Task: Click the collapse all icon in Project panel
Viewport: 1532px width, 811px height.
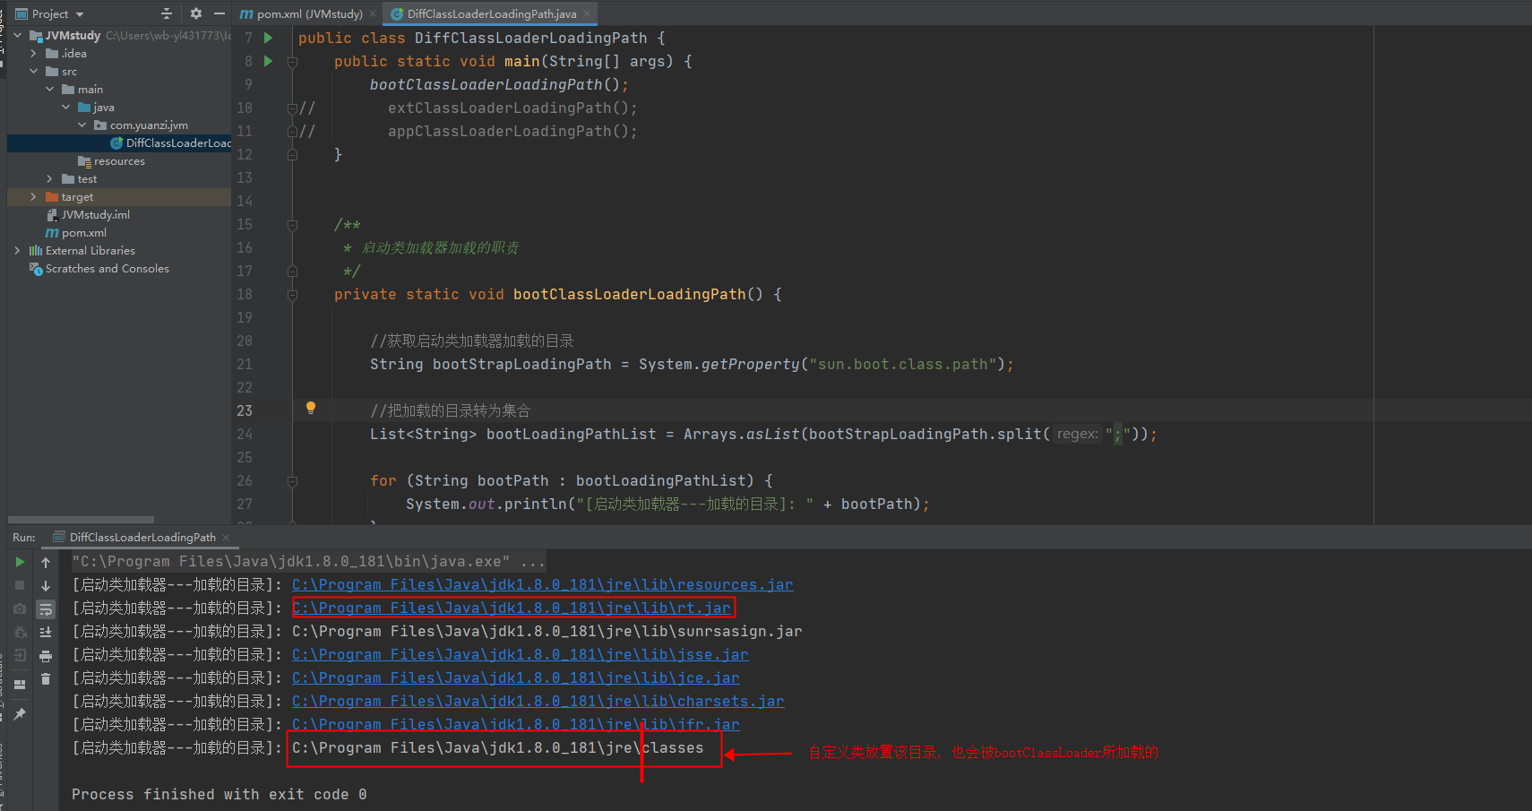Action: [x=166, y=13]
